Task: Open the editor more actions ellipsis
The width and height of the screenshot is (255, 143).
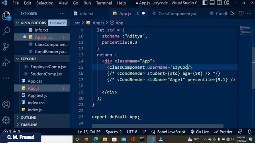Action: (x=249, y=13)
